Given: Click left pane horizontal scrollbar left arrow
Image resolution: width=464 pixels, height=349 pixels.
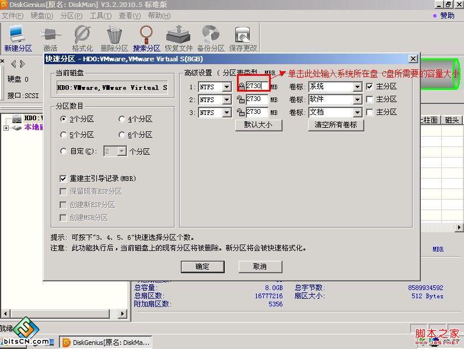Looking at the screenshot, I should [5, 313].
